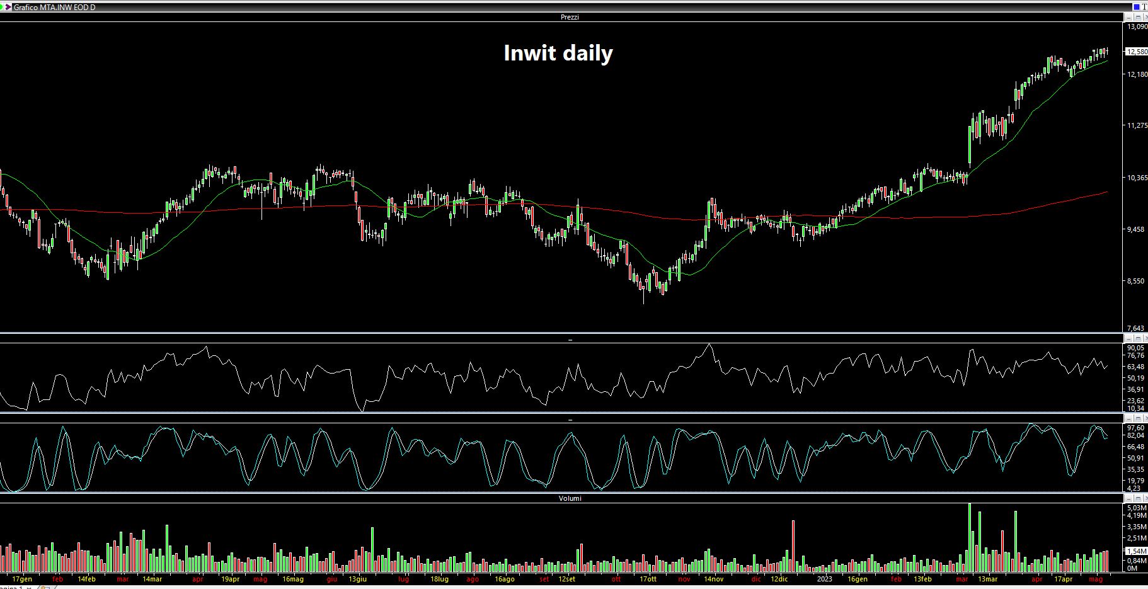Click the 13,090 price axis label

tap(1137, 27)
